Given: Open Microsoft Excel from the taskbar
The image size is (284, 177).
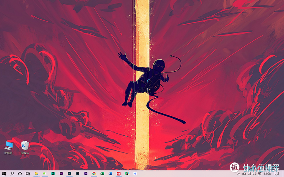Looking at the screenshot, I should [x=102, y=174].
